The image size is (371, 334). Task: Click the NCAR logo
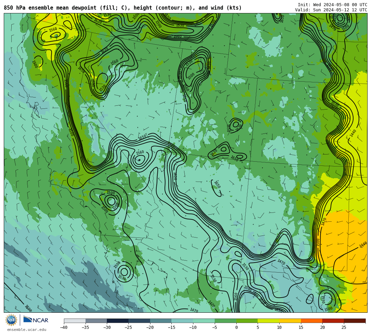(36, 320)
